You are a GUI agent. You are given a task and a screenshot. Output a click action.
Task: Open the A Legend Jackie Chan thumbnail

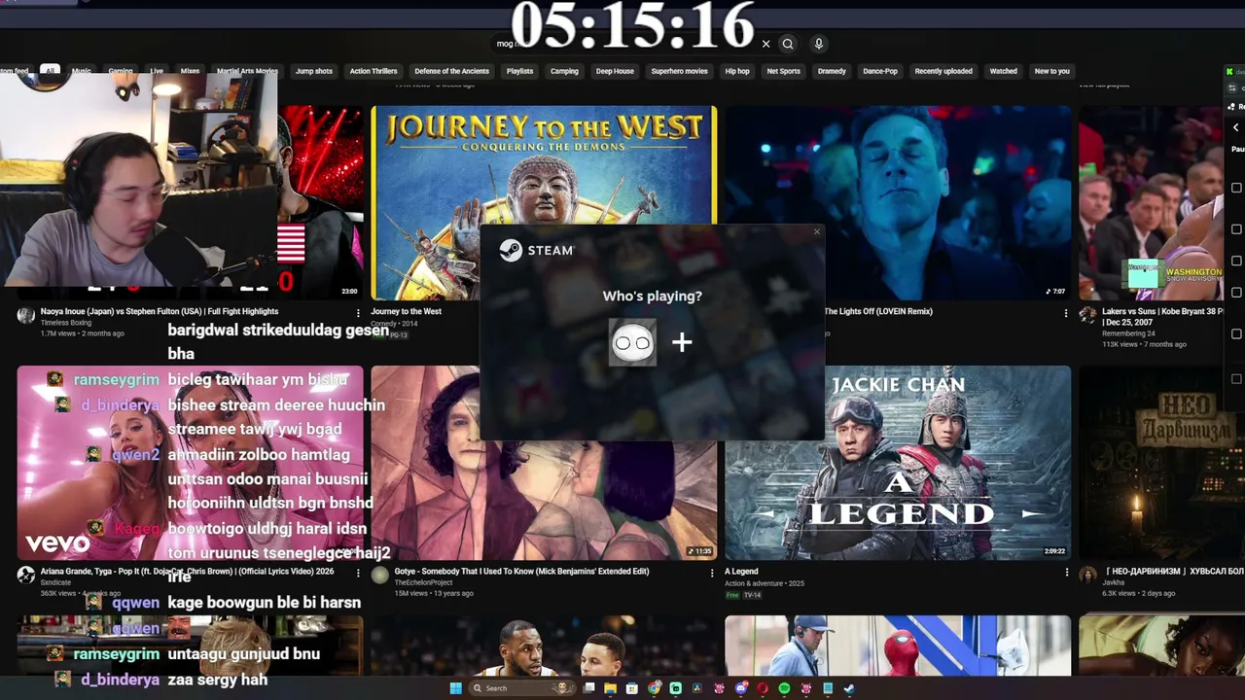point(898,463)
